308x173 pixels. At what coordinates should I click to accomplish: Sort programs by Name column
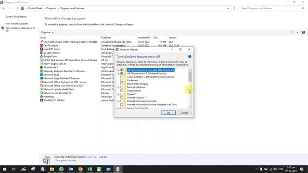pos(43,37)
